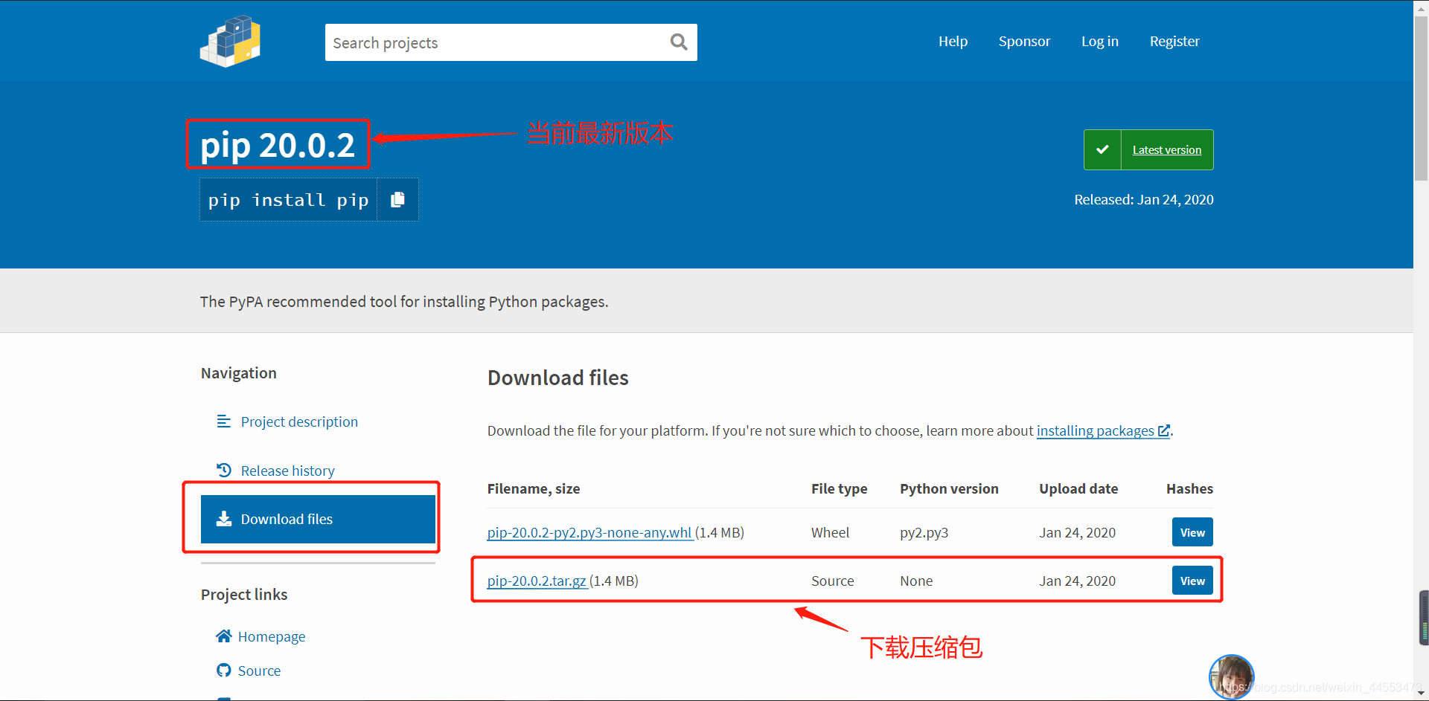The height and width of the screenshot is (701, 1429).
Task: Open the Register page
Action: coord(1174,42)
